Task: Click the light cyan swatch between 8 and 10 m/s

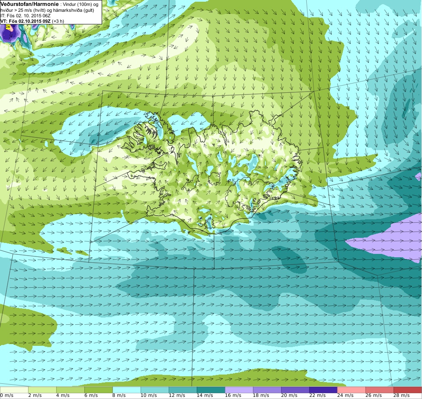Action: tap(127, 390)
